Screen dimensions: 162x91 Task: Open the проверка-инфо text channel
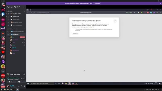[x=16, y=22]
